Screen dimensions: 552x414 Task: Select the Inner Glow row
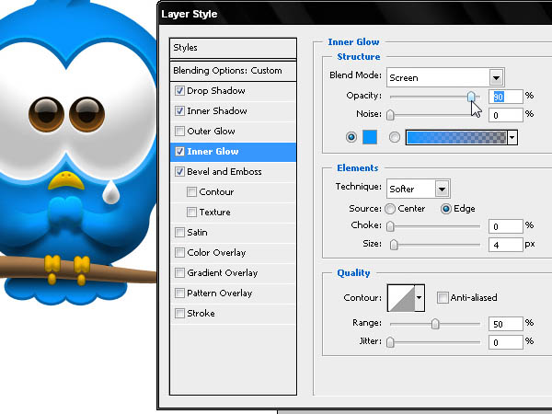point(233,152)
